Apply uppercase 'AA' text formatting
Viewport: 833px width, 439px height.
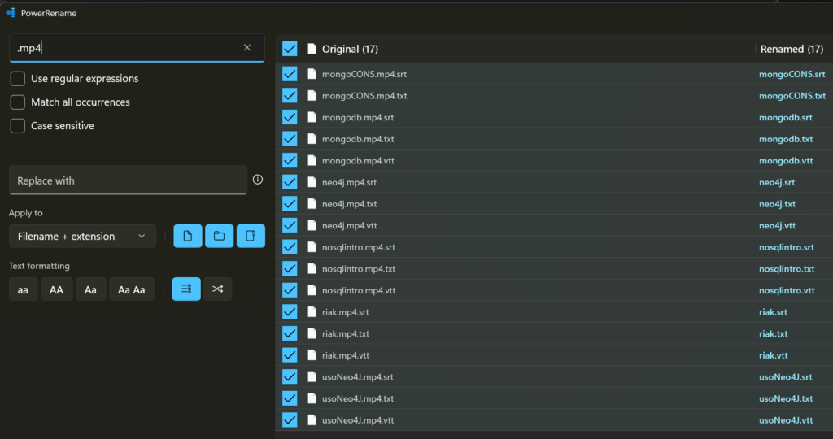point(57,289)
